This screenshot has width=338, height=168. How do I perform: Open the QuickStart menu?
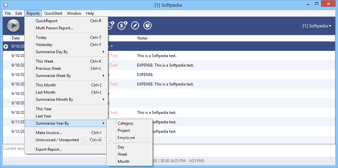click(x=53, y=13)
